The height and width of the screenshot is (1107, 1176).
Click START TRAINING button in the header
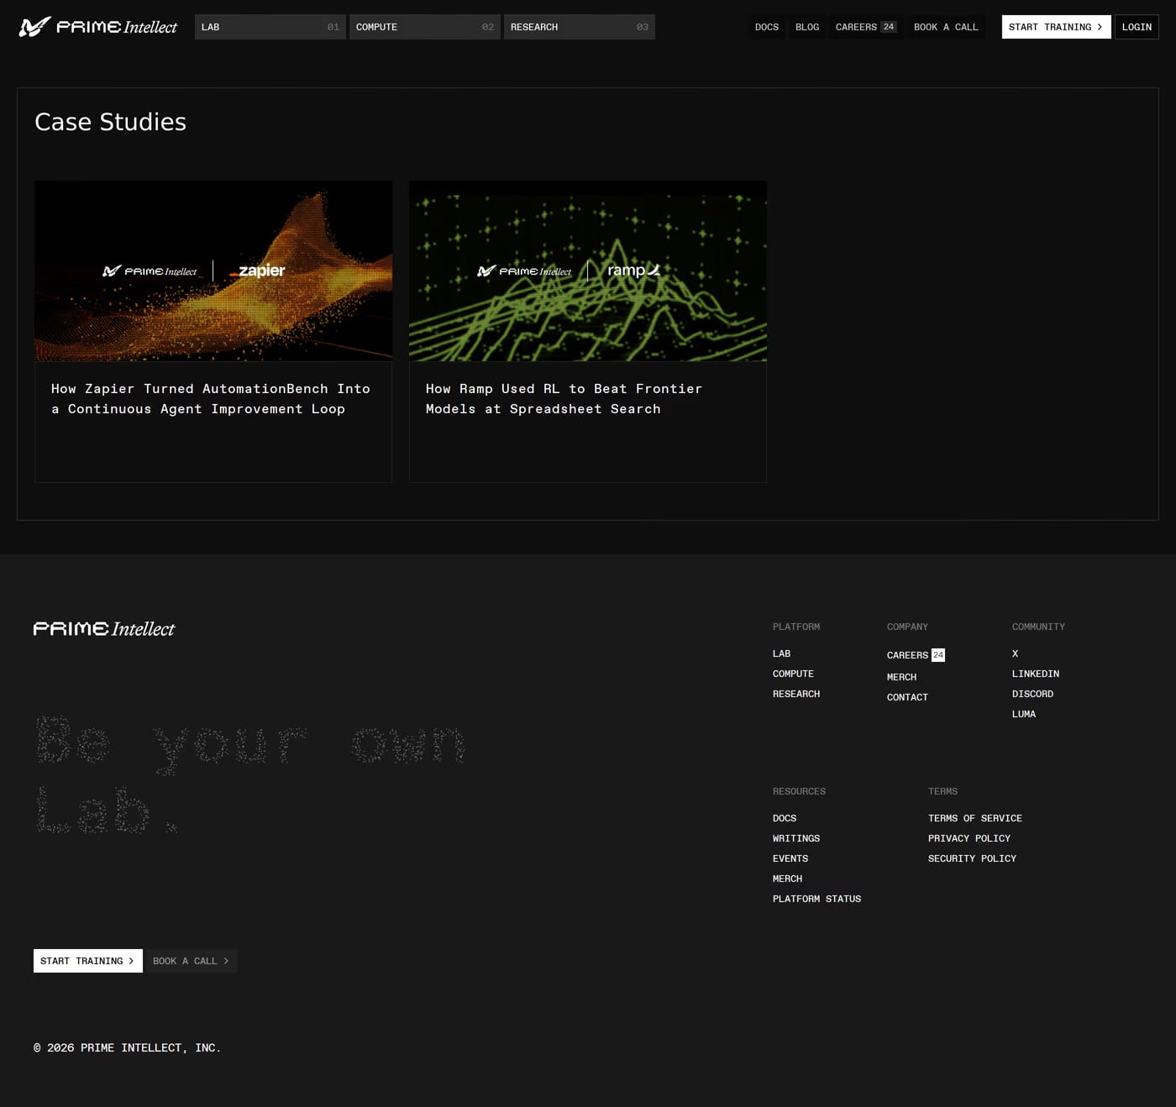click(x=1056, y=27)
